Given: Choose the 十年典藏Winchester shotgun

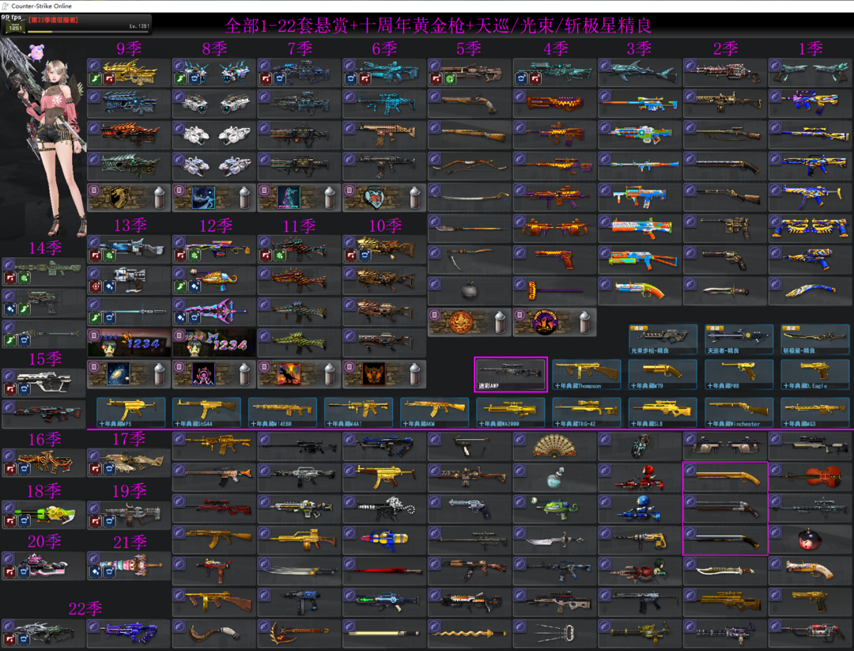Looking at the screenshot, I should point(739,412).
